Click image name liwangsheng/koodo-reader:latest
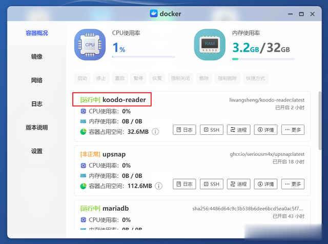The width and height of the screenshot is (328, 244). [266, 100]
